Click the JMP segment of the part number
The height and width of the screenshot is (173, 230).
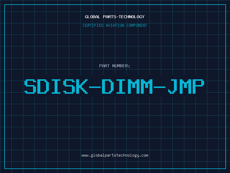(186, 86)
